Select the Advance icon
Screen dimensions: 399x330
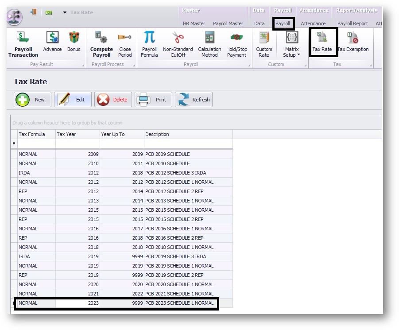[x=52, y=42]
